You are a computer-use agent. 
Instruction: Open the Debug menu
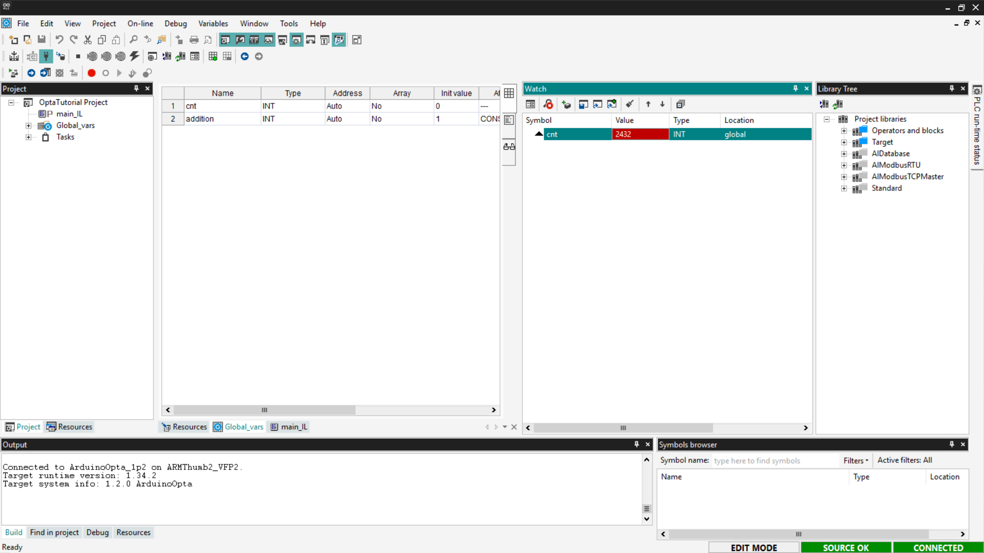point(175,24)
